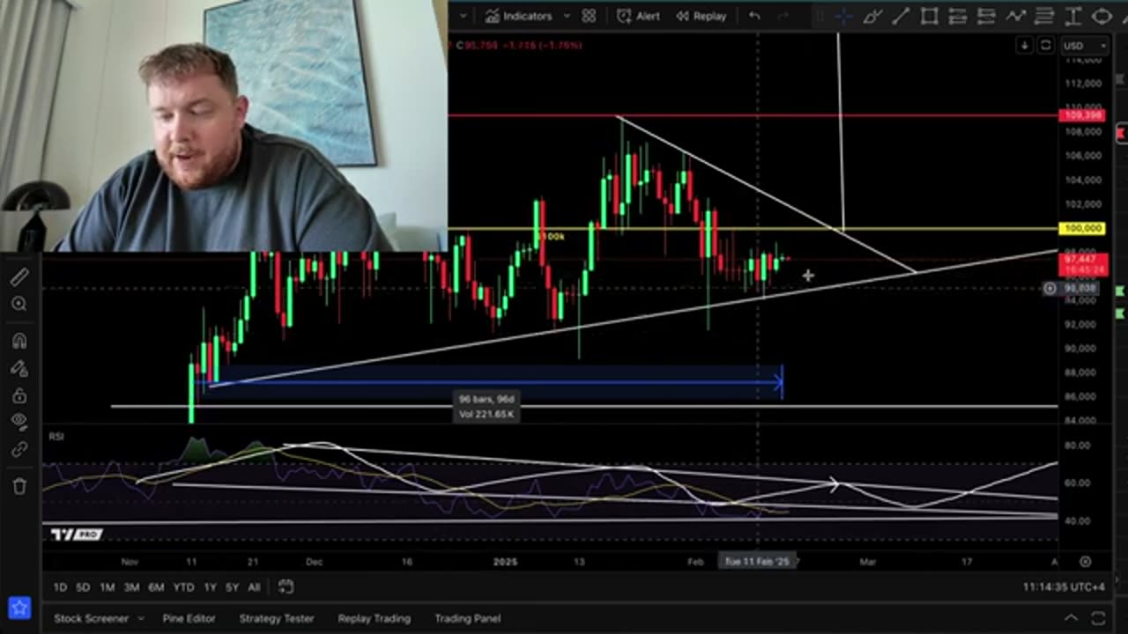The width and height of the screenshot is (1128, 634).
Task: Redo the last chart action
Action: [783, 16]
